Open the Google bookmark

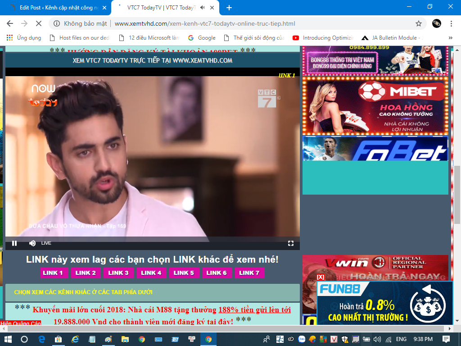pyautogui.click(x=202, y=38)
